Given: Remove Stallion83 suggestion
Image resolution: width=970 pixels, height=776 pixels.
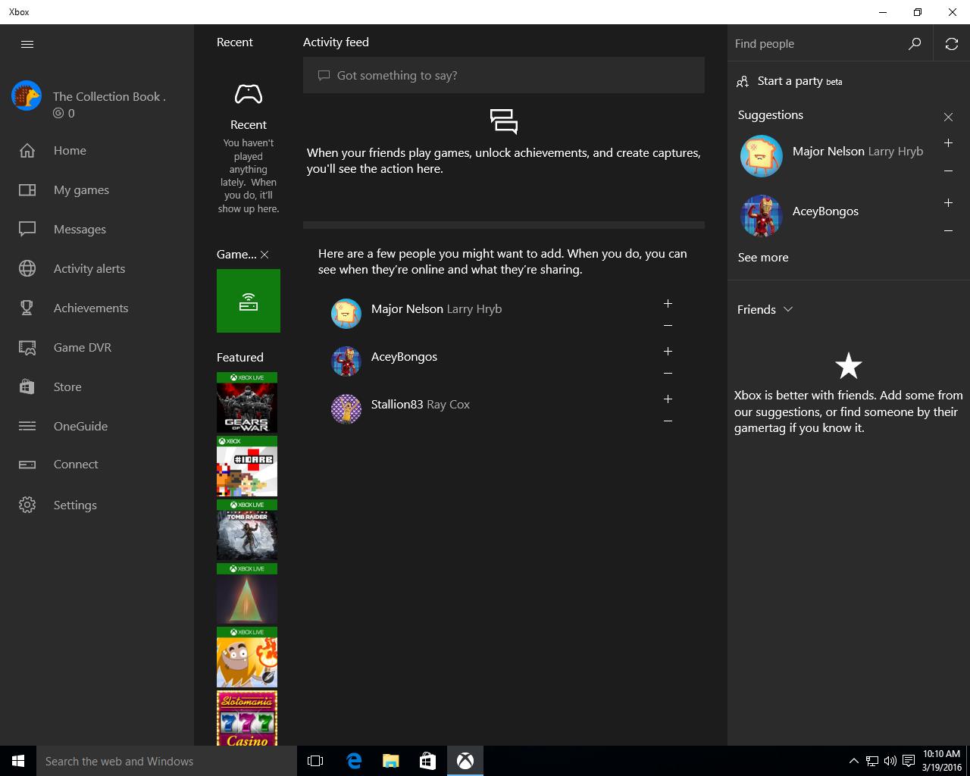Looking at the screenshot, I should [668, 421].
